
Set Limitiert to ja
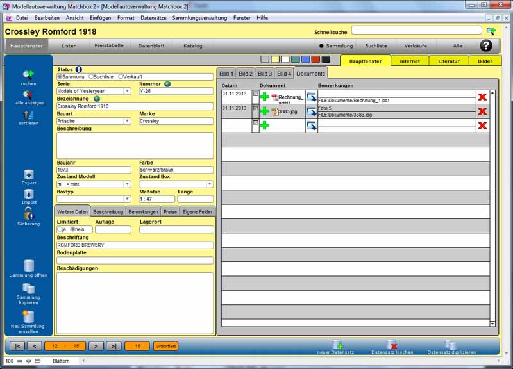60,229
